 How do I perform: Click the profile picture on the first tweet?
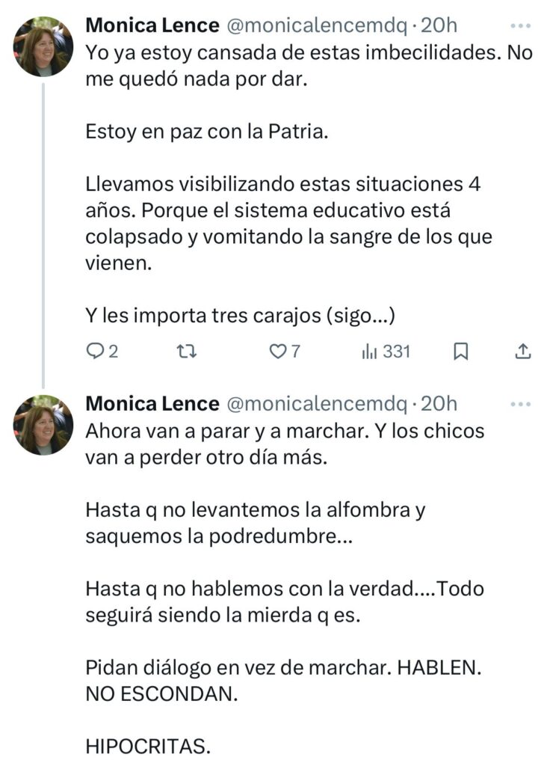click(44, 46)
